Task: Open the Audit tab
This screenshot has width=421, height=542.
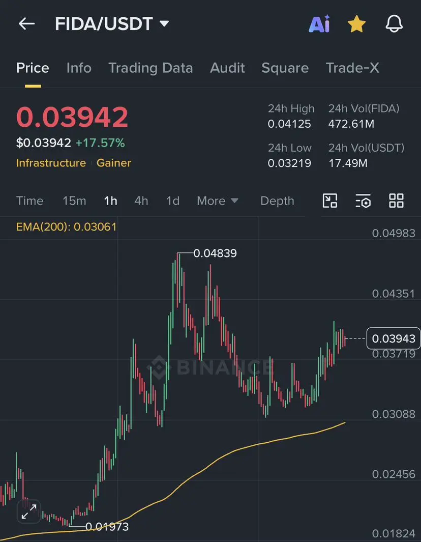Action: tap(228, 68)
